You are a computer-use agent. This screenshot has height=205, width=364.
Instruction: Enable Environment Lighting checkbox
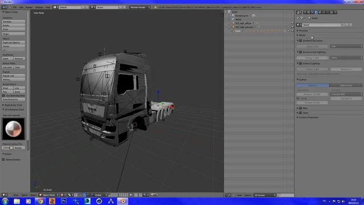pos(301,52)
